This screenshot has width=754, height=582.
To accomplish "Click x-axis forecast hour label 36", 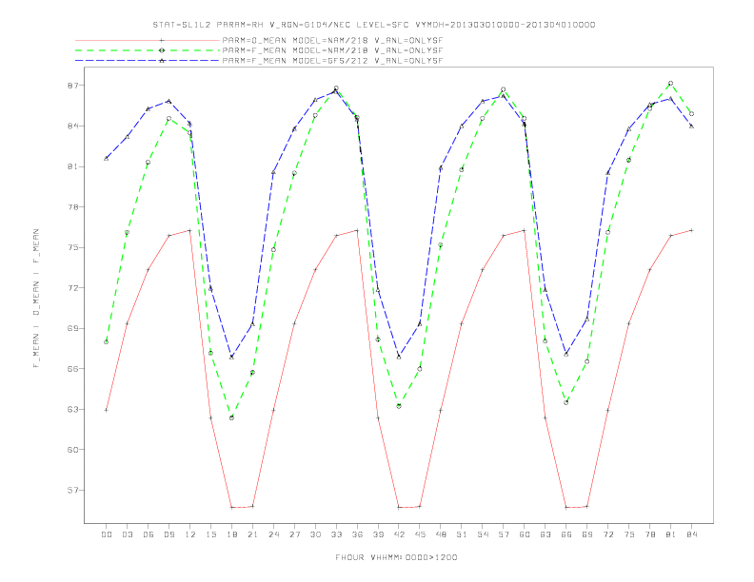I will (357, 534).
